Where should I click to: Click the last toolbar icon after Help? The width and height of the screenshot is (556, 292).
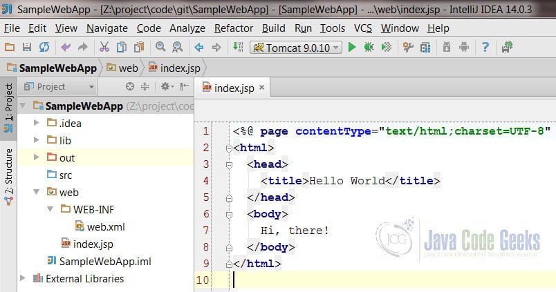pos(507,47)
